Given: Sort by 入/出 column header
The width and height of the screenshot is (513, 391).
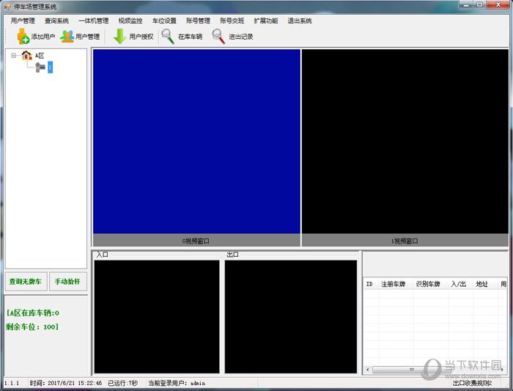Looking at the screenshot, I should 461,284.
